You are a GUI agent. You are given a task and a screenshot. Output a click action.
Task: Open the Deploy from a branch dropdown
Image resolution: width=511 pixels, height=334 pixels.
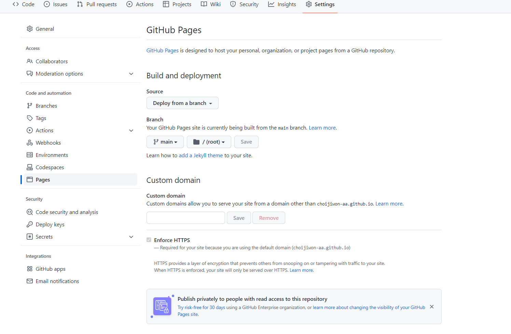coord(182,103)
